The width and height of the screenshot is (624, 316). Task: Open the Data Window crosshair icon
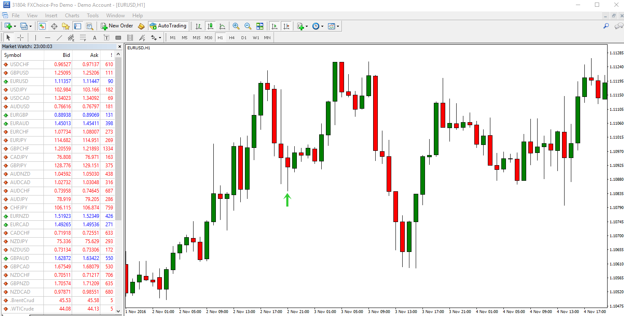(x=54, y=26)
